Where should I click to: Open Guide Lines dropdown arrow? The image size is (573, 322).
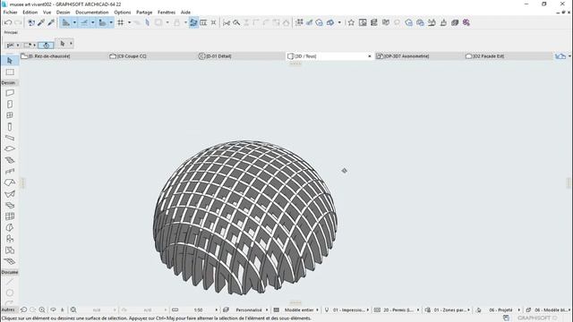(x=74, y=22)
